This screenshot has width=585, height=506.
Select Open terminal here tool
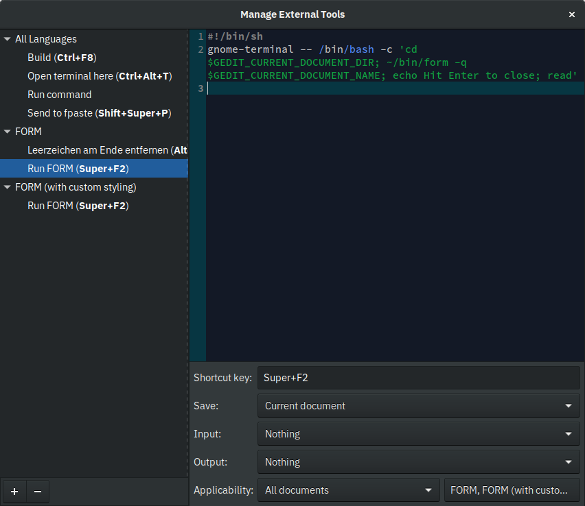click(x=100, y=76)
